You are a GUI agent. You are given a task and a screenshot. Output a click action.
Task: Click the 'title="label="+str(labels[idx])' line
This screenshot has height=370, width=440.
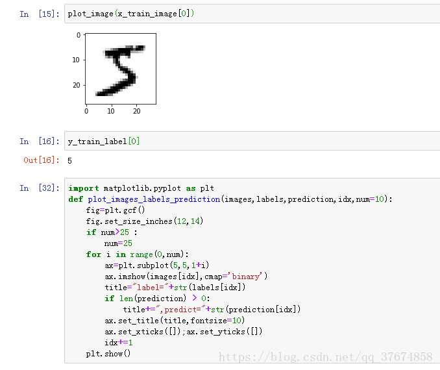tap(175, 288)
